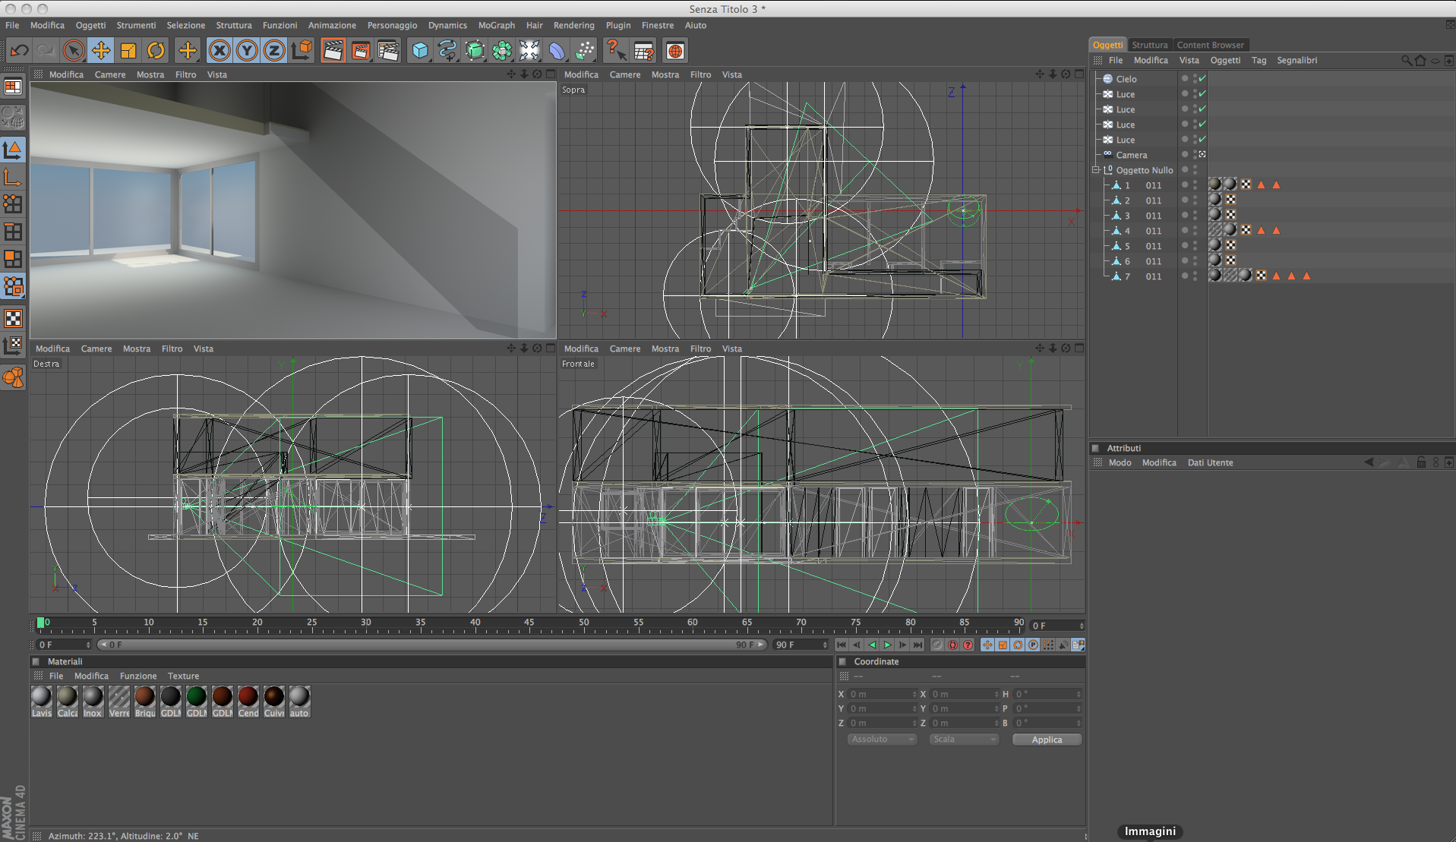Open the Scala dropdown in Coordinate panel
1456x842 pixels.
pyautogui.click(x=963, y=740)
